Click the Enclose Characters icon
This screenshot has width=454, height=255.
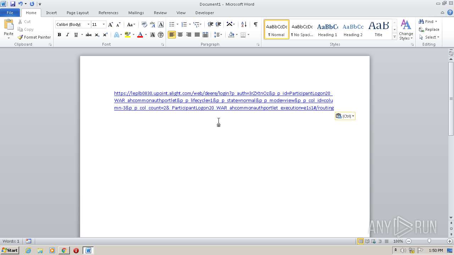pyautogui.click(x=161, y=35)
